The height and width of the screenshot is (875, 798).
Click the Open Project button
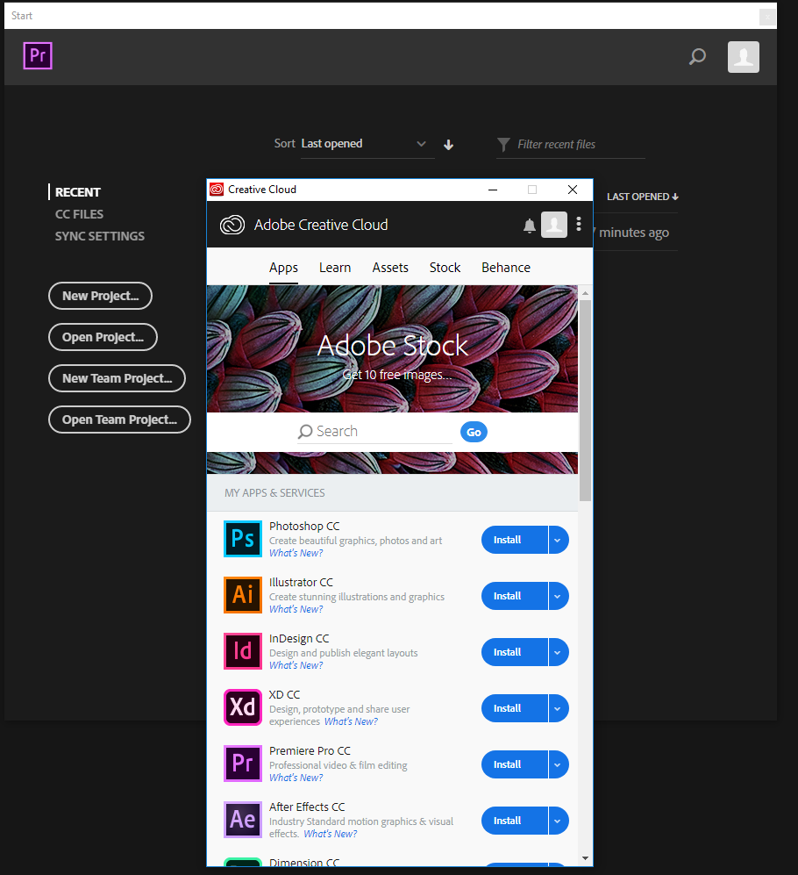click(x=103, y=337)
